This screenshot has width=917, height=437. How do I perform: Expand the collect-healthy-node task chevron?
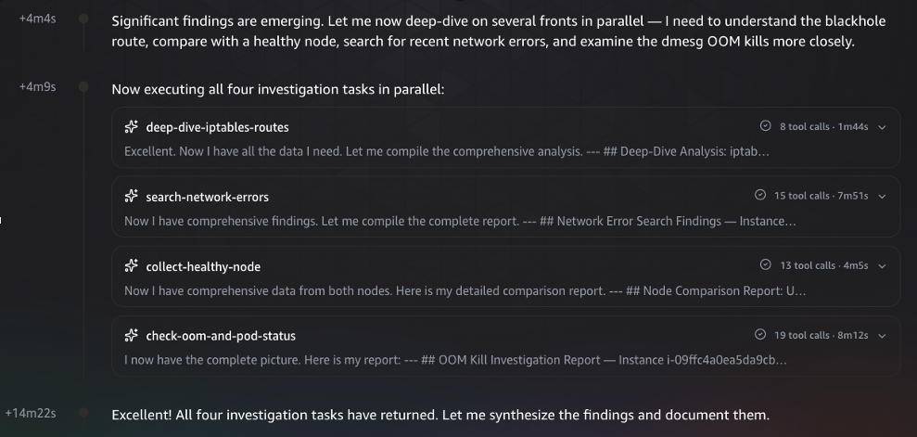coord(883,265)
